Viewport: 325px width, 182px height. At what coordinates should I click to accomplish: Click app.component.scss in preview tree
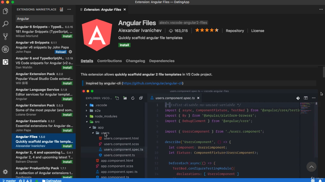117,166
